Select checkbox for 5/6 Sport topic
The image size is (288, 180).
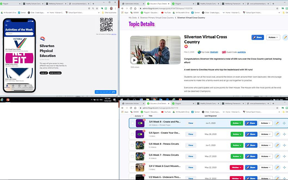[x=132, y=134]
